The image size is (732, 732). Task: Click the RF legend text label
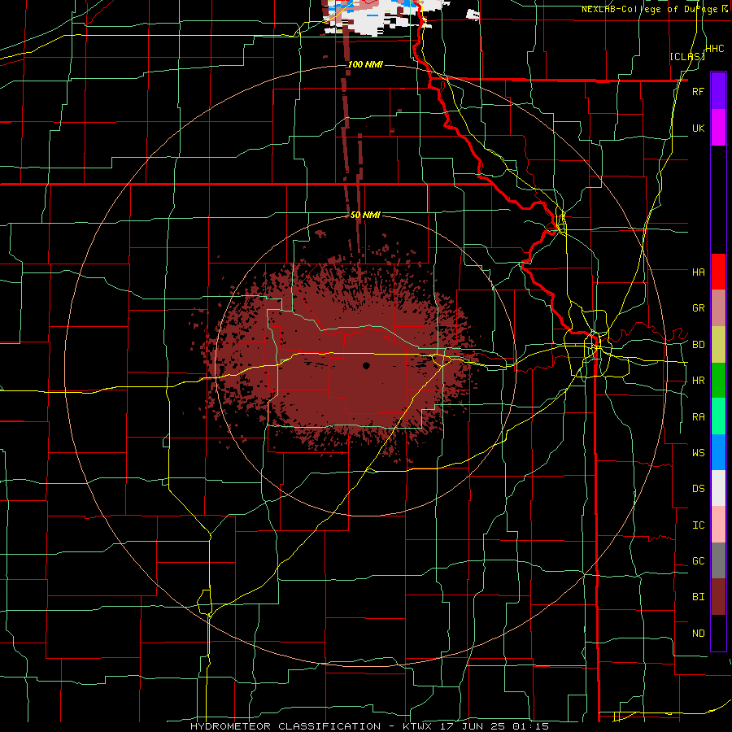(x=698, y=92)
